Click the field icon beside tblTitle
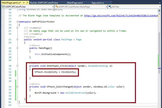Screen dimensions: 162x108 coord(110,7)
